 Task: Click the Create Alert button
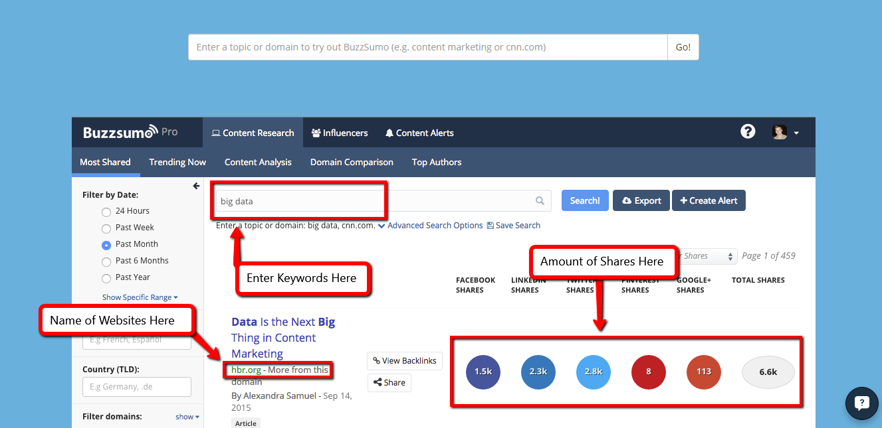point(709,200)
